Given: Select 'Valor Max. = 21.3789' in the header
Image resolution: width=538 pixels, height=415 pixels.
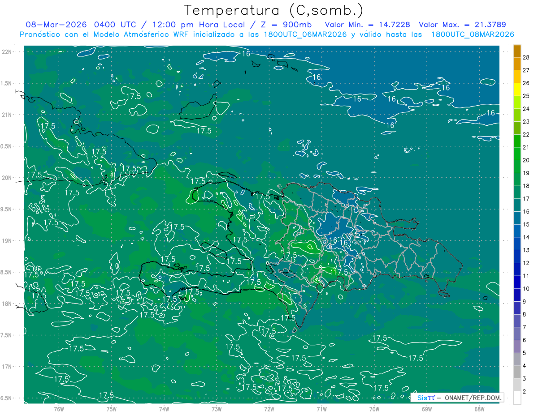Looking at the screenshot, I should (x=462, y=25).
